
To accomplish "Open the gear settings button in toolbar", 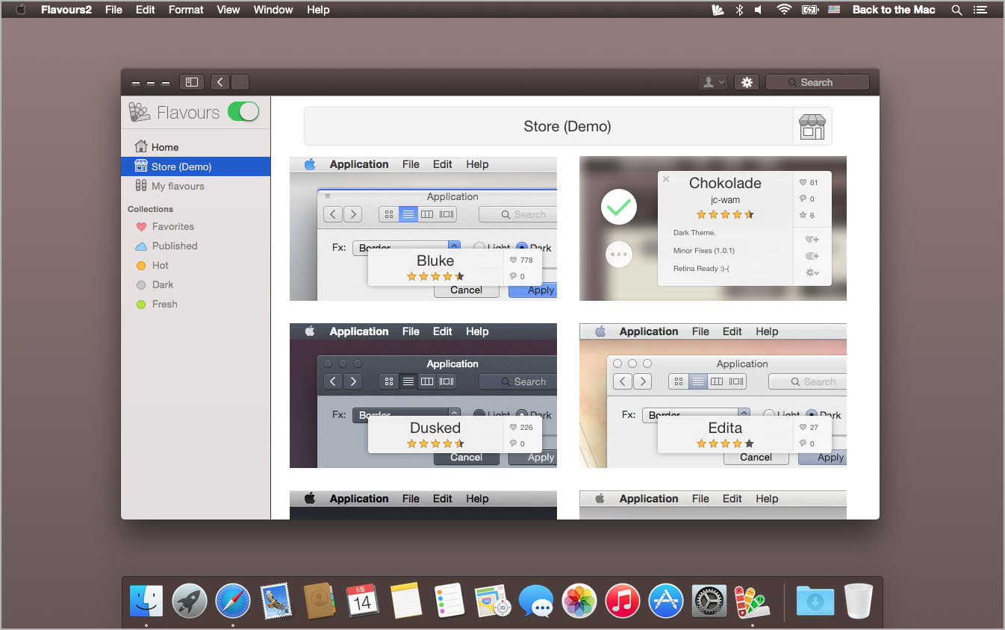I will tap(747, 82).
